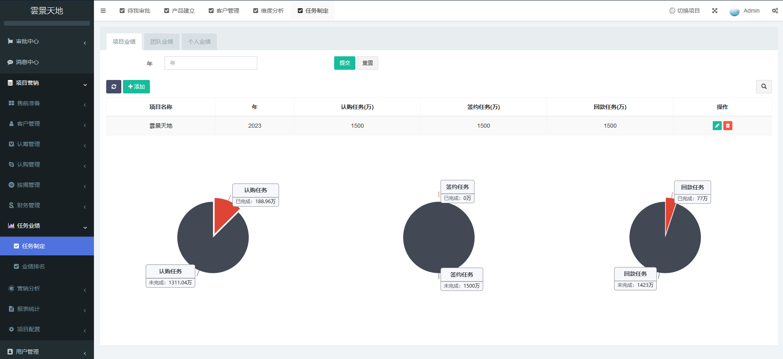Click the 雲景天地 logo title in sidebar
783x359 pixels.
pos(47,11)
